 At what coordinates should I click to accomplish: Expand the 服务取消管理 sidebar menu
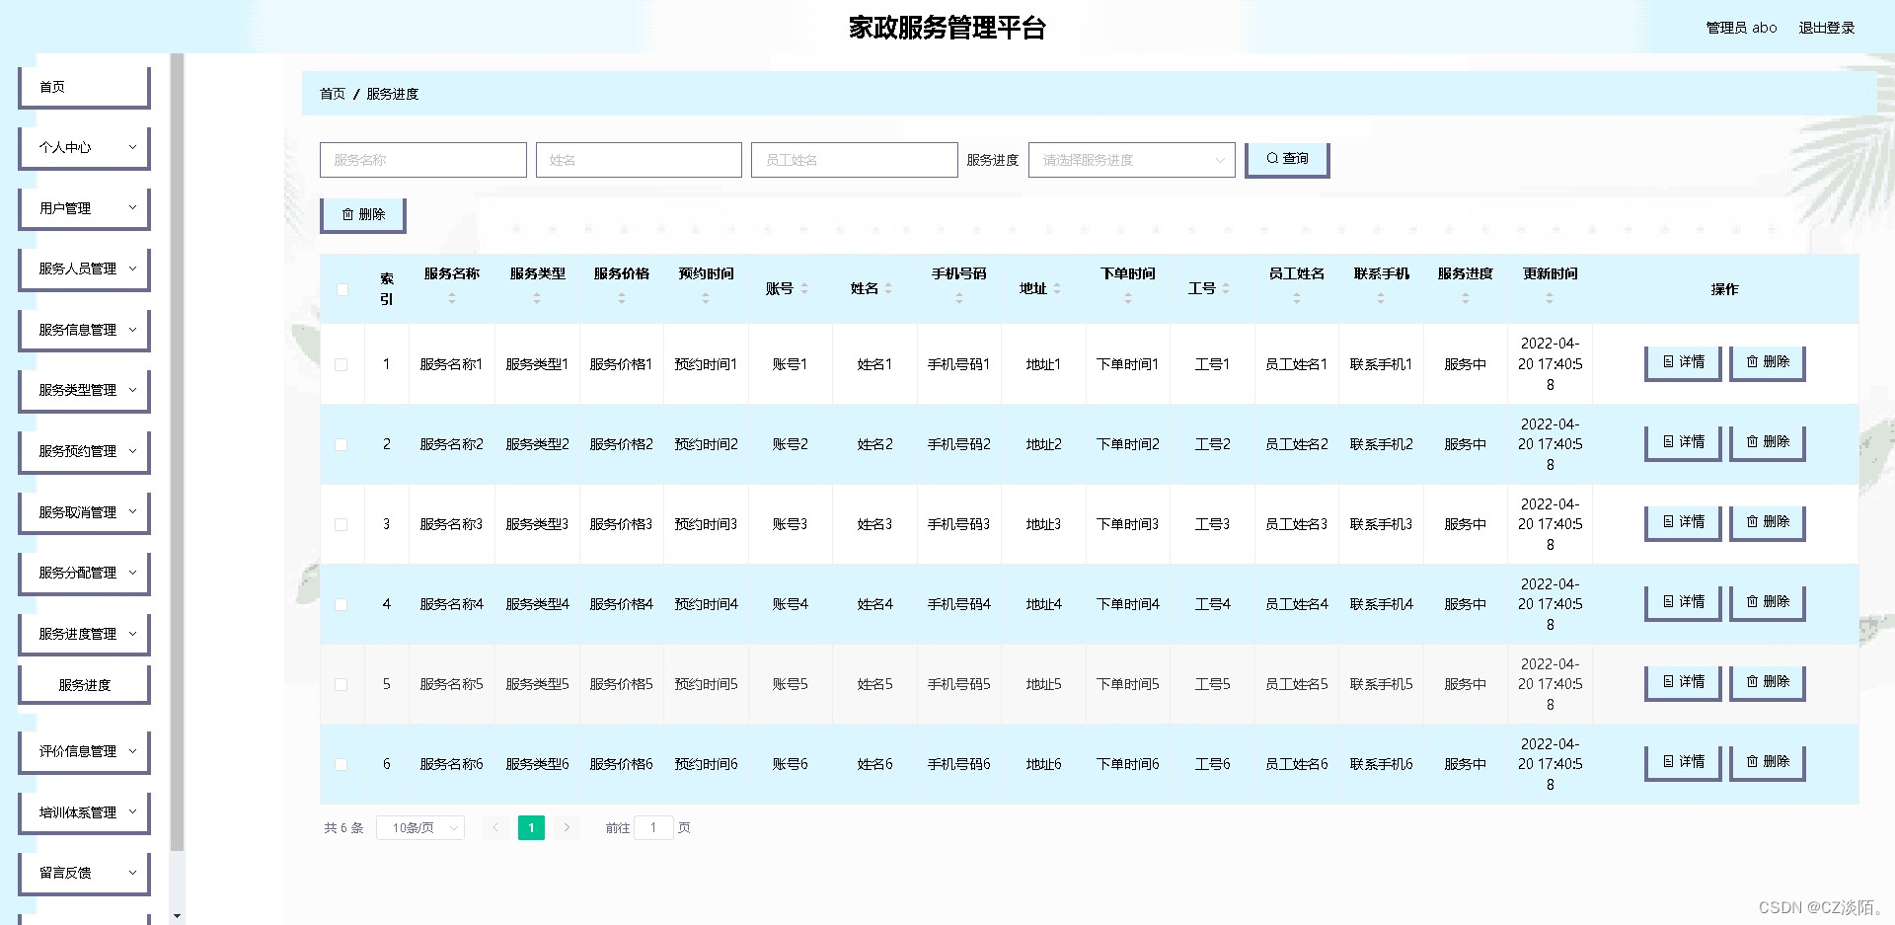pyautogui.click(x=84, y=512)
